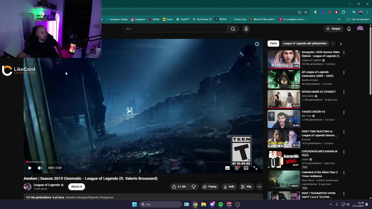Mute the video using the speaker icon
Image resolution: width=372 pixels, height=209 pixels.
[x=40, y=168]
